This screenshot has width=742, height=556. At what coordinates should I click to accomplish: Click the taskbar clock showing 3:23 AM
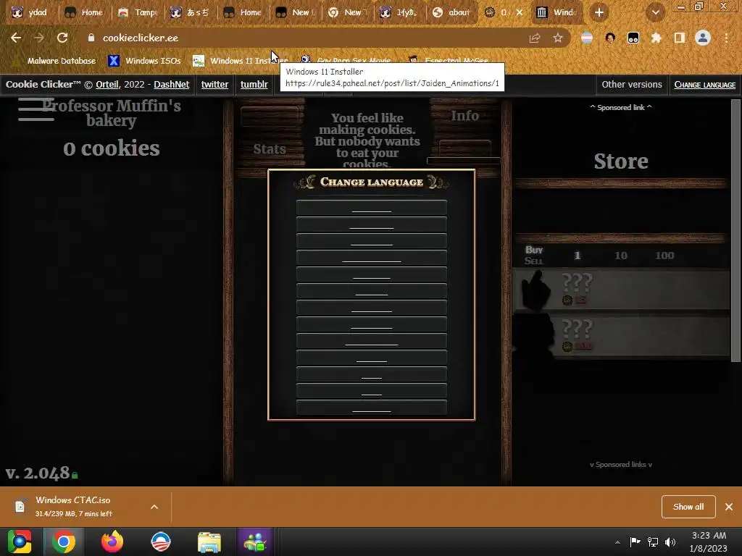tap(709, 542)
